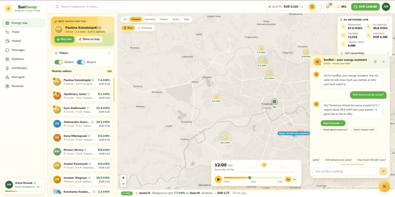Open the Wallet section

click(24, 41)
